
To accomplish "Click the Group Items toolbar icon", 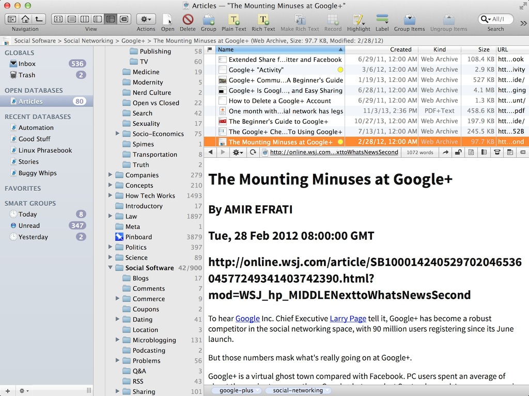I will coord(409,20).
